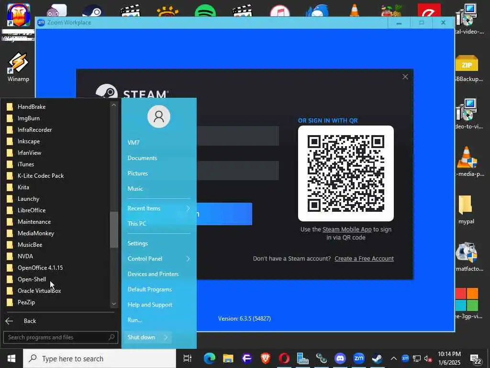
Task: Open the video-to-vi installer desktop icon
Action: 467,113
